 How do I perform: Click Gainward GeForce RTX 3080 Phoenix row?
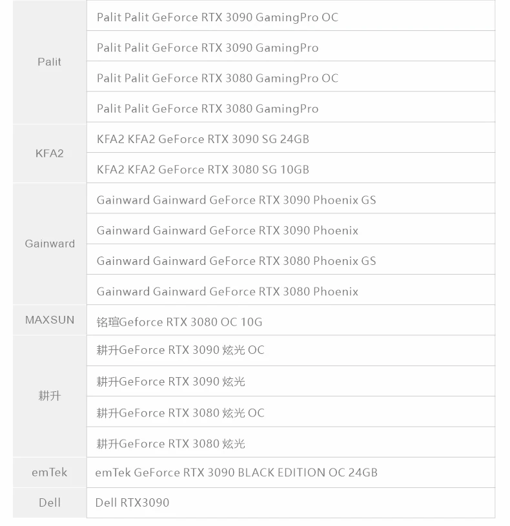click(227, 291)
